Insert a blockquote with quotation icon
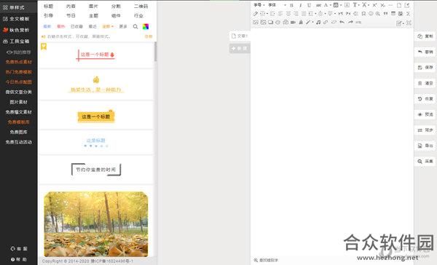Image resolution: width=437 pixels, height=265 pixels. click(x=385, y=13)
